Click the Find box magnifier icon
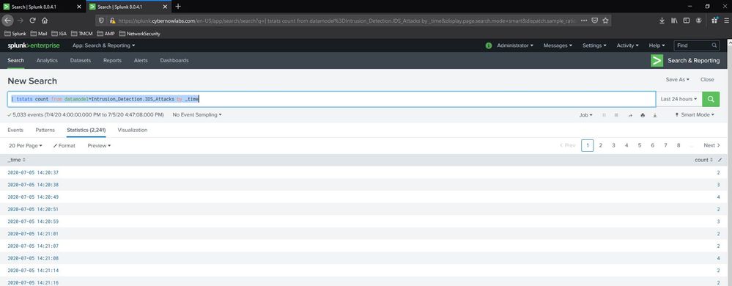 [x=714, y=45]
